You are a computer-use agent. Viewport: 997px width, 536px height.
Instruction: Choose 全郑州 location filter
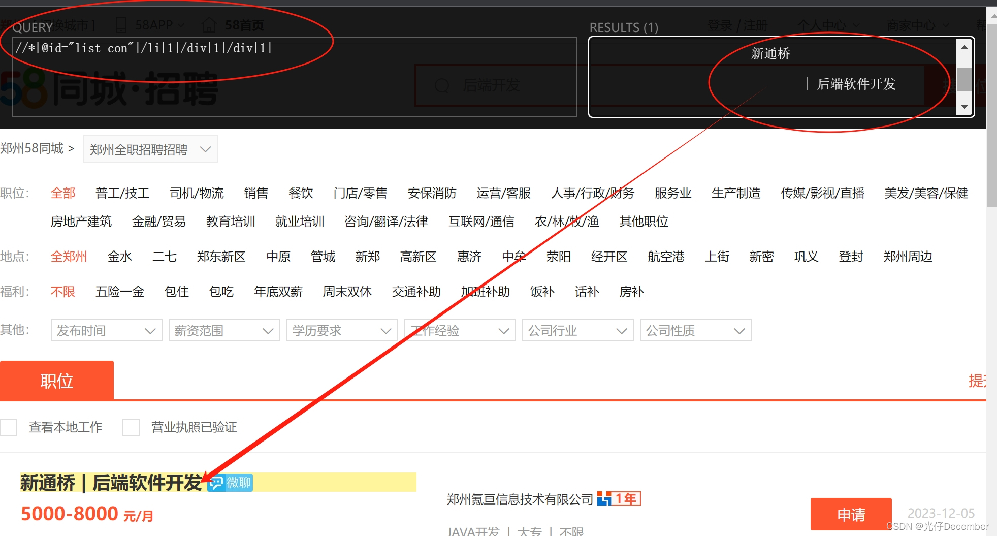(69, 257)
